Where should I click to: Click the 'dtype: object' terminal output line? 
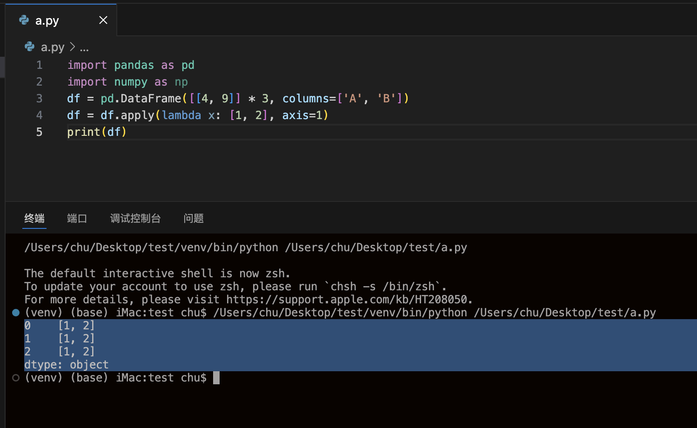tap(67, 365)
